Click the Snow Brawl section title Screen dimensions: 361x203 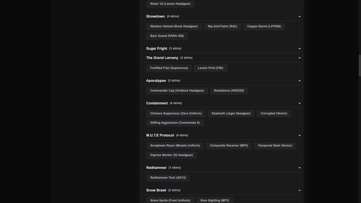click(x=156, y=190)
